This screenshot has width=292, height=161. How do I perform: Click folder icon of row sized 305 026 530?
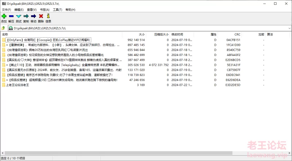pos(4,65)
